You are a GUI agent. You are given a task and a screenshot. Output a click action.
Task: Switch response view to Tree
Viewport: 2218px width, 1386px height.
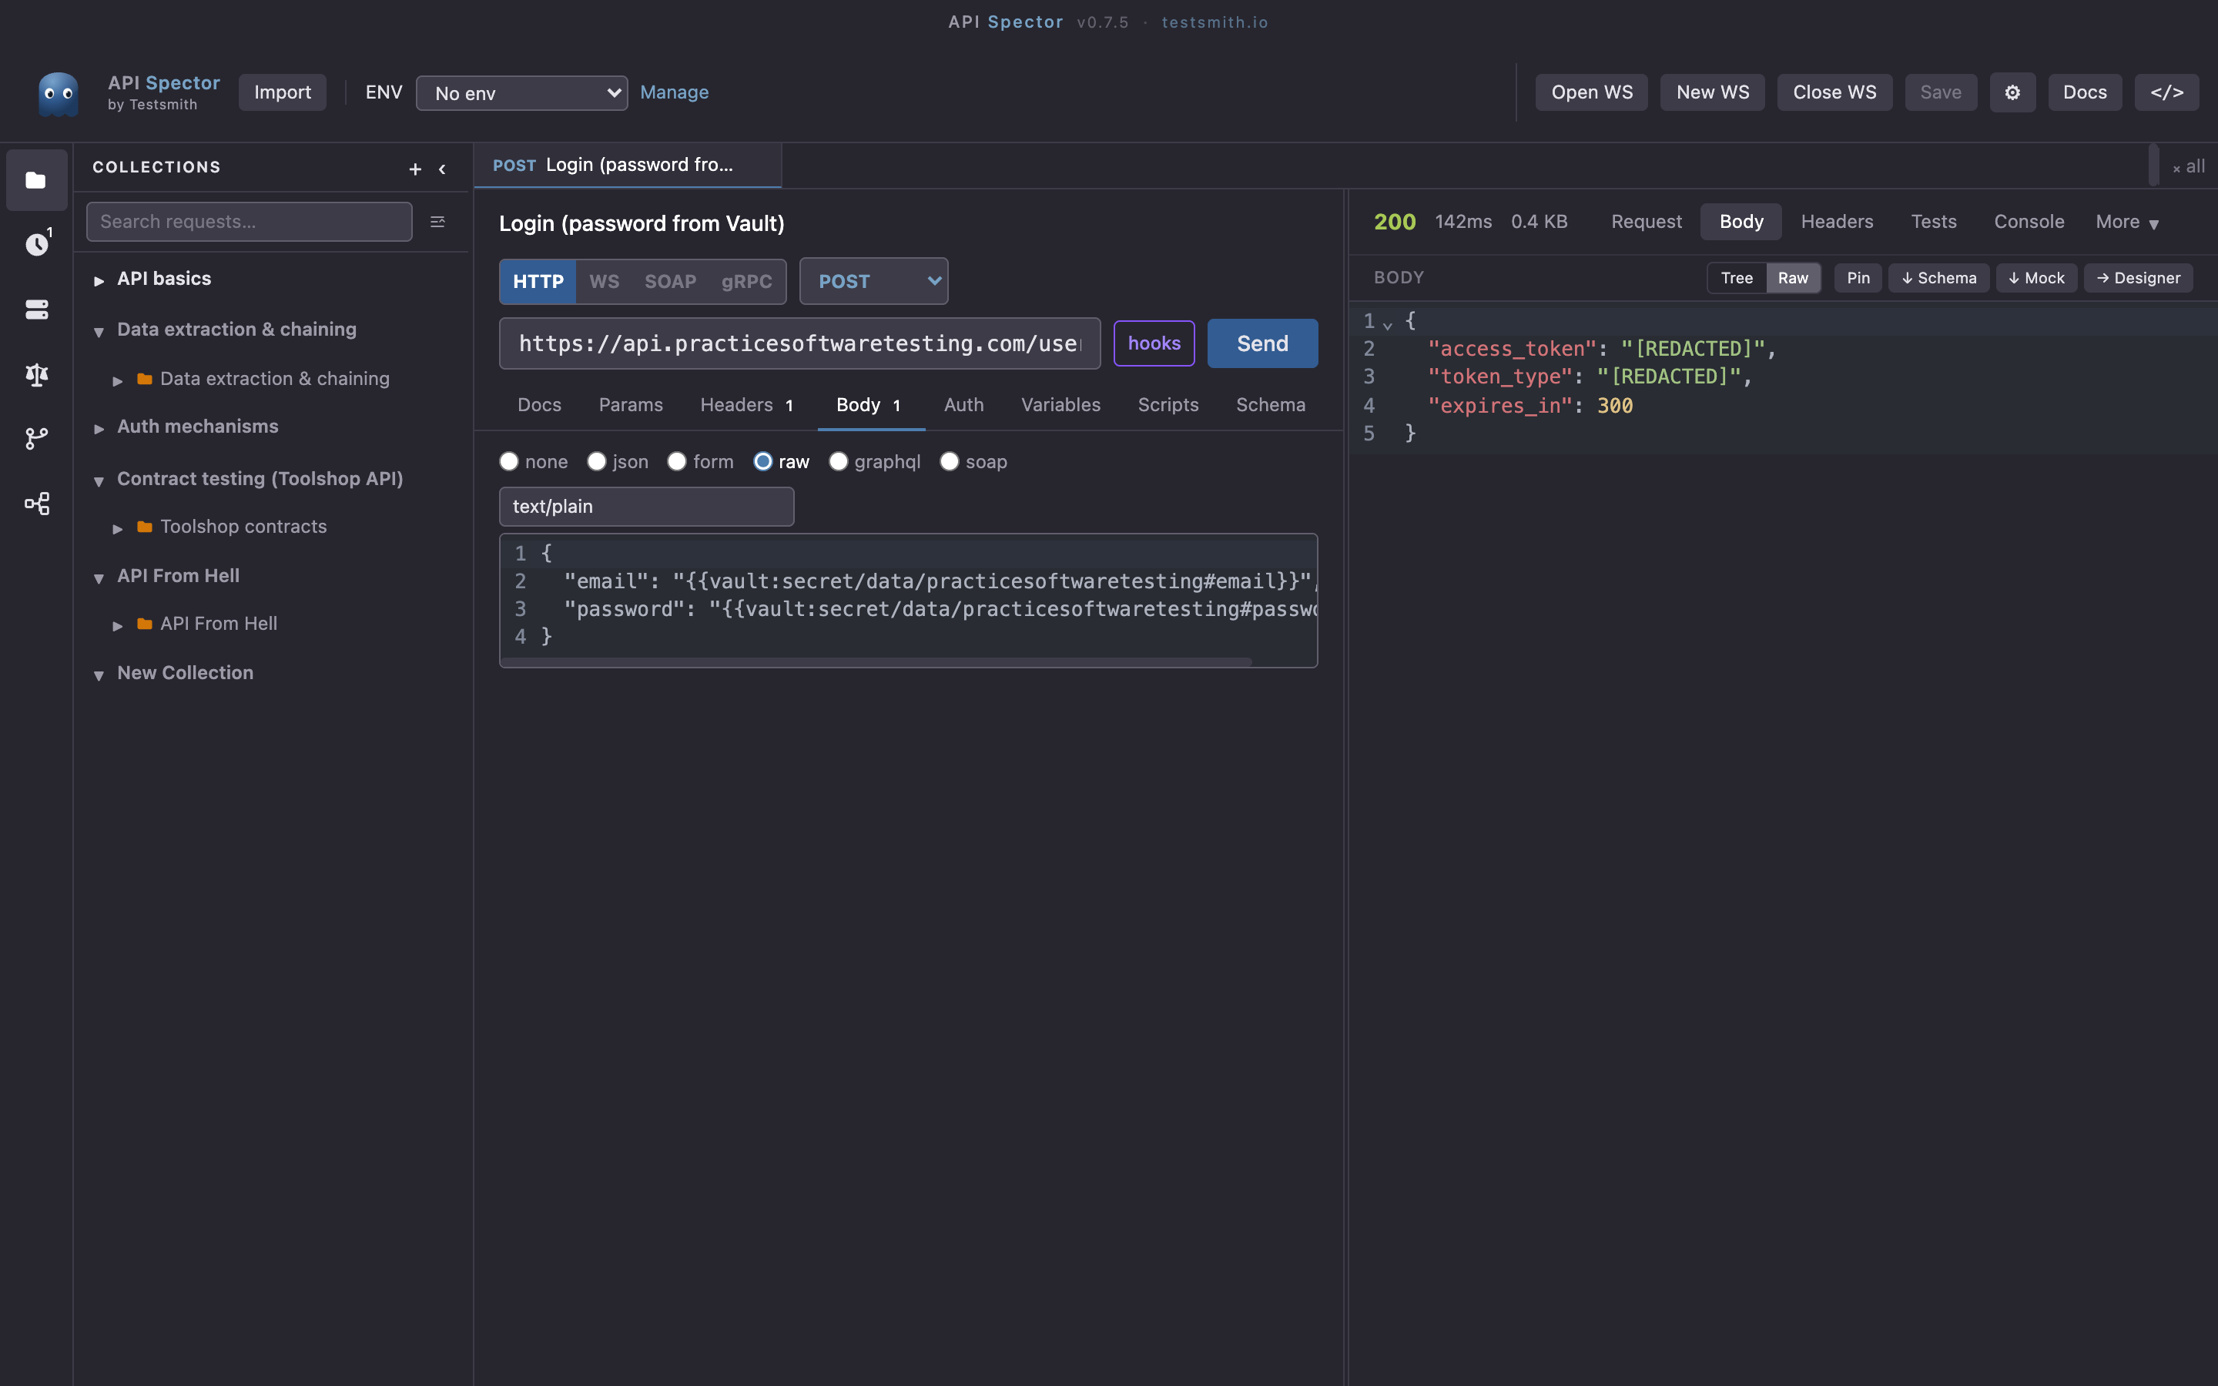click(x=1736, y=278)
